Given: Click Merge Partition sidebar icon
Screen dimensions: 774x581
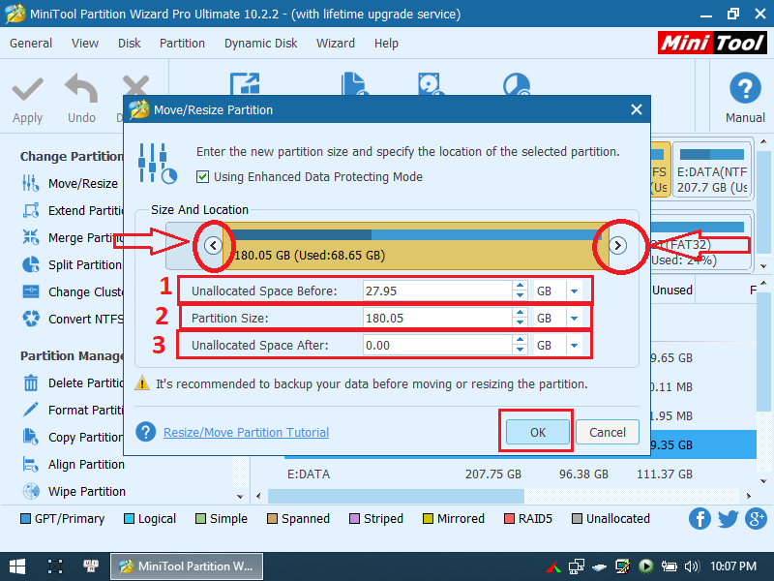Looking at the screenshot, I should pos(31,237).
